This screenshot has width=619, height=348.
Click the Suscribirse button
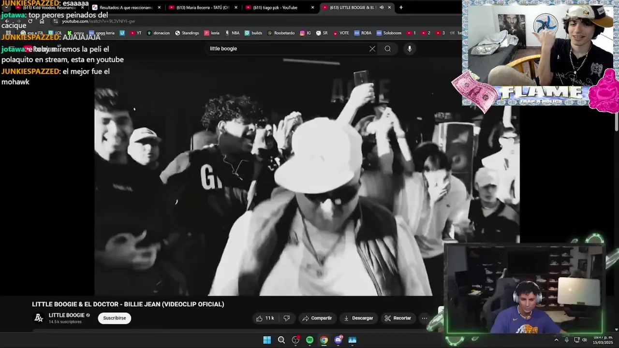tap(115, 318)
